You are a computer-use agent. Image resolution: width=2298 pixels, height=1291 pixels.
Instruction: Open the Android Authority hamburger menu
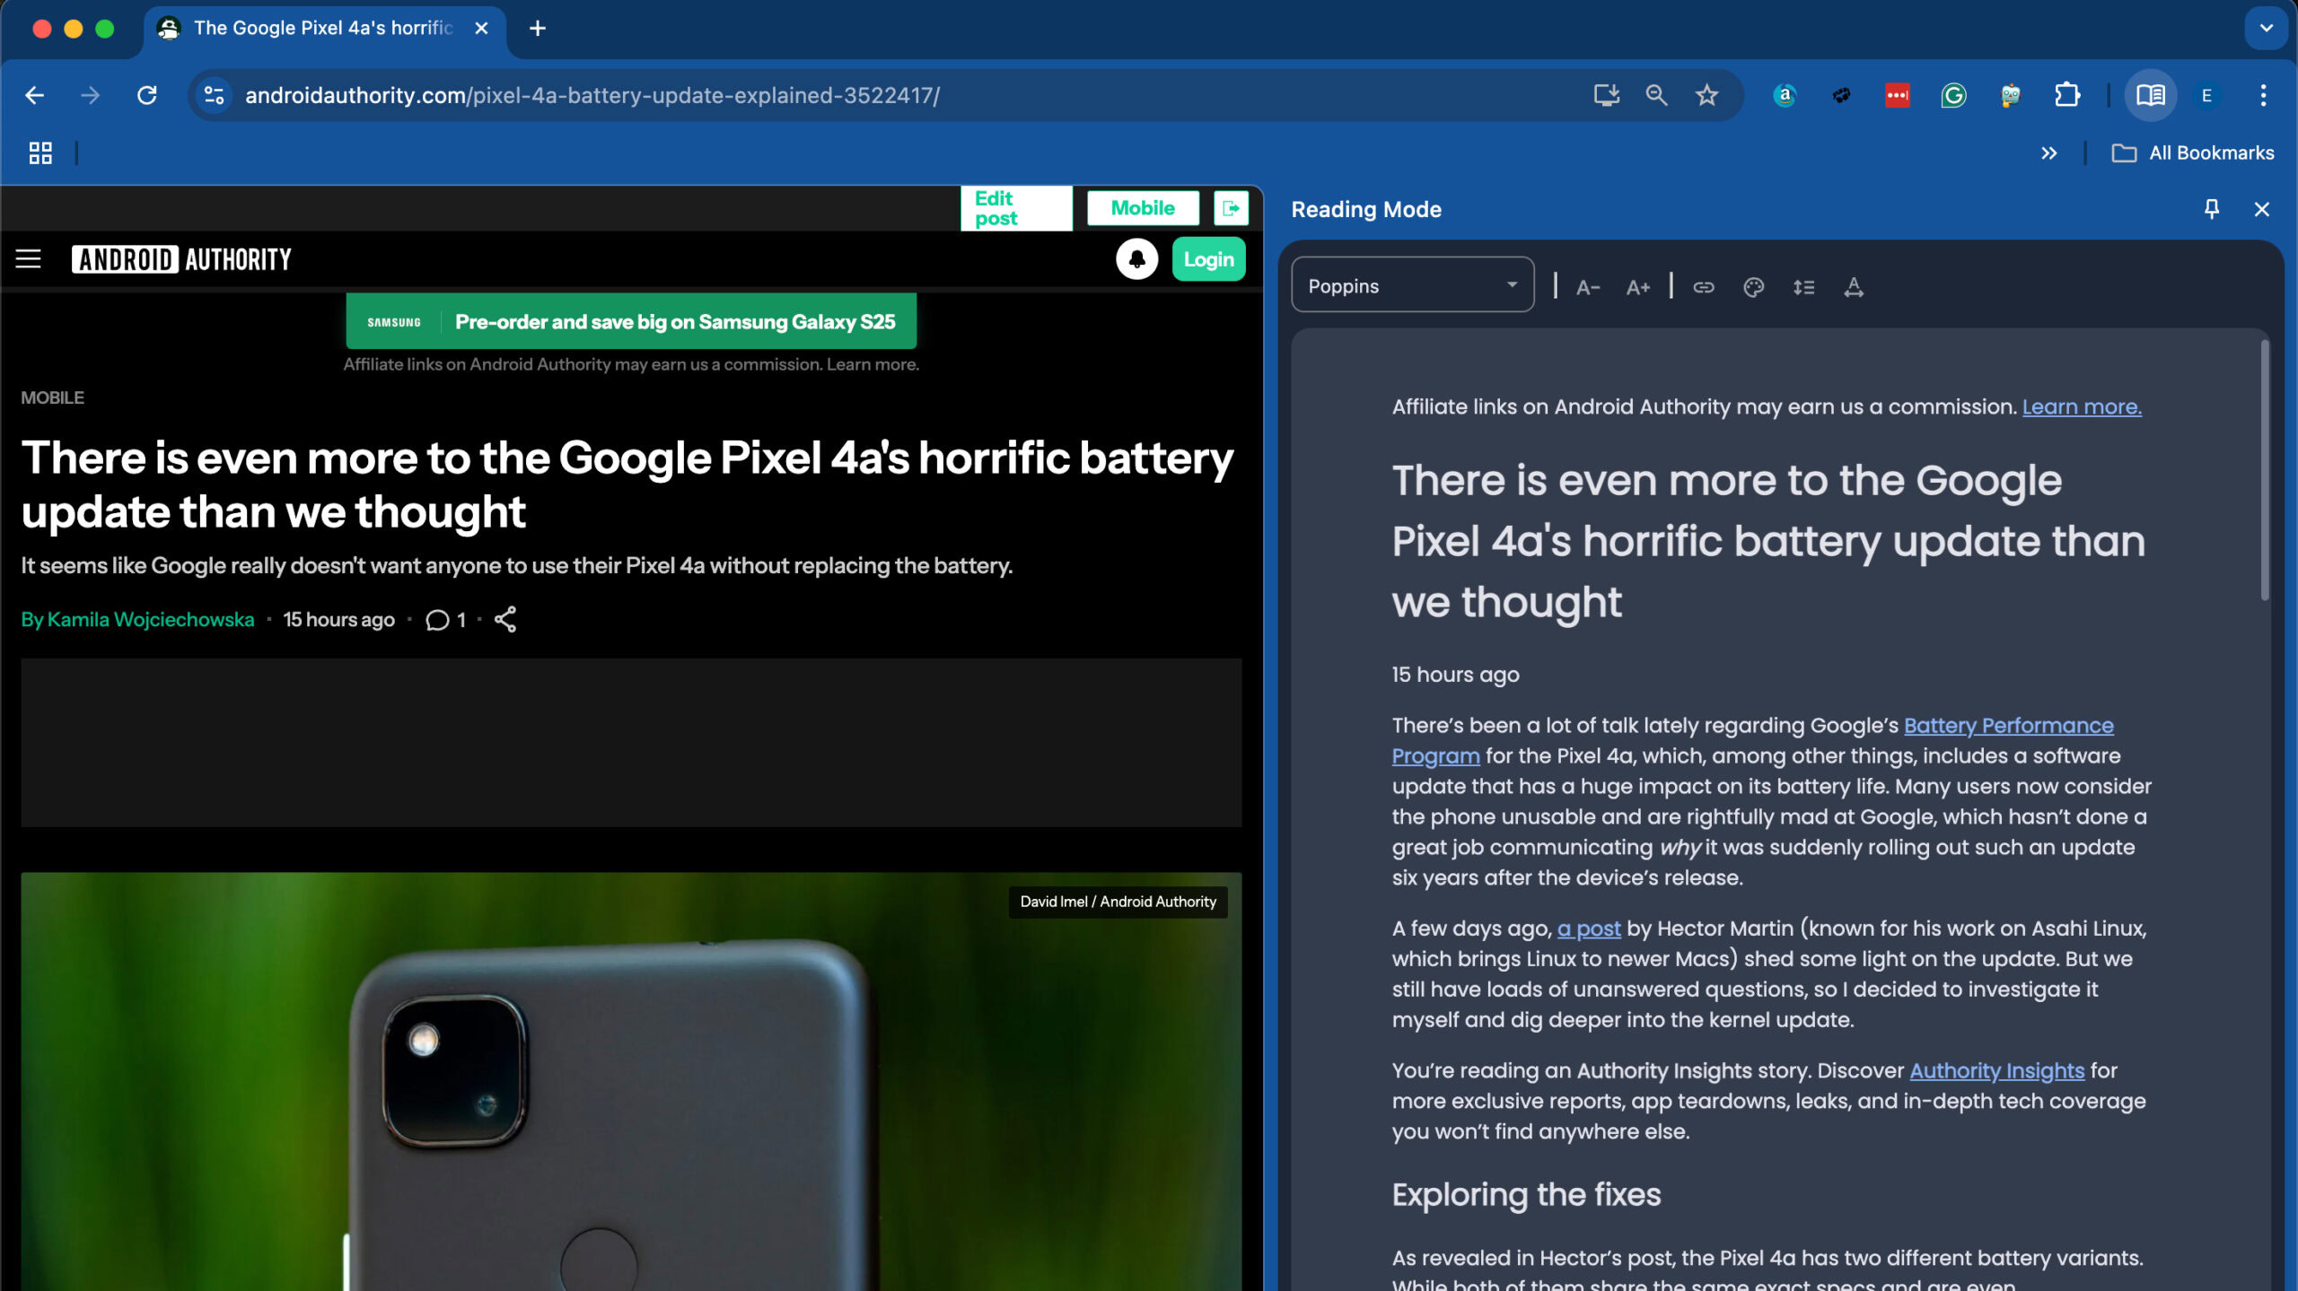tap(29, 259)
